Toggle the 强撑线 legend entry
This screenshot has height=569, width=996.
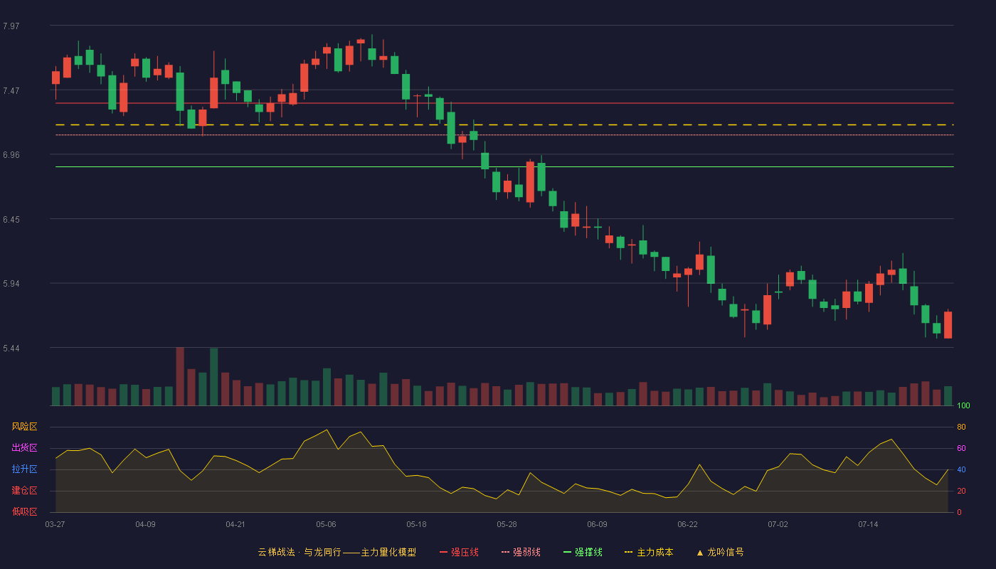583,552
